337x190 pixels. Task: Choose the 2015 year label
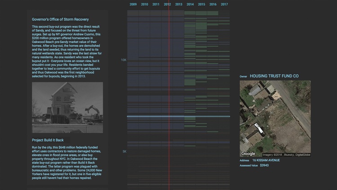[x=201, y=5]
